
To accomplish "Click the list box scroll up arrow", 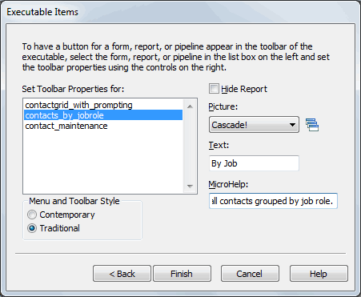I will pos(190,106).
